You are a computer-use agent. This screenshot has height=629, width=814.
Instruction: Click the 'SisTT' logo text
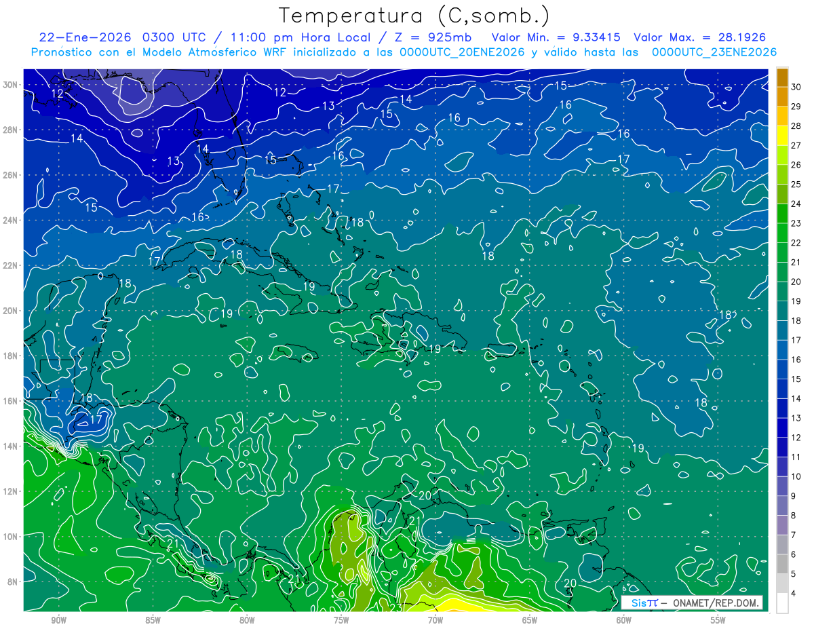644,603
